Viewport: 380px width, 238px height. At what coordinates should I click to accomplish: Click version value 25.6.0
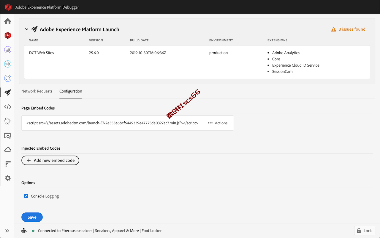click(x=94, y=53)
